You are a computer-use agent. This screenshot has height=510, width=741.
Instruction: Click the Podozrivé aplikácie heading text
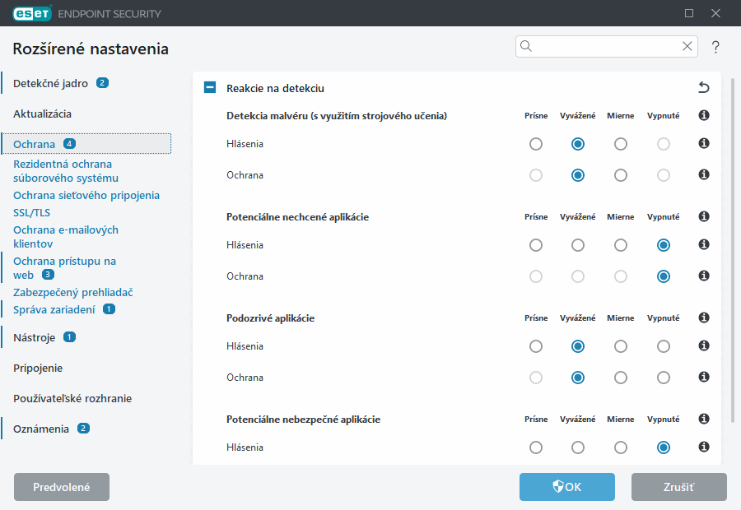[270, 318]
